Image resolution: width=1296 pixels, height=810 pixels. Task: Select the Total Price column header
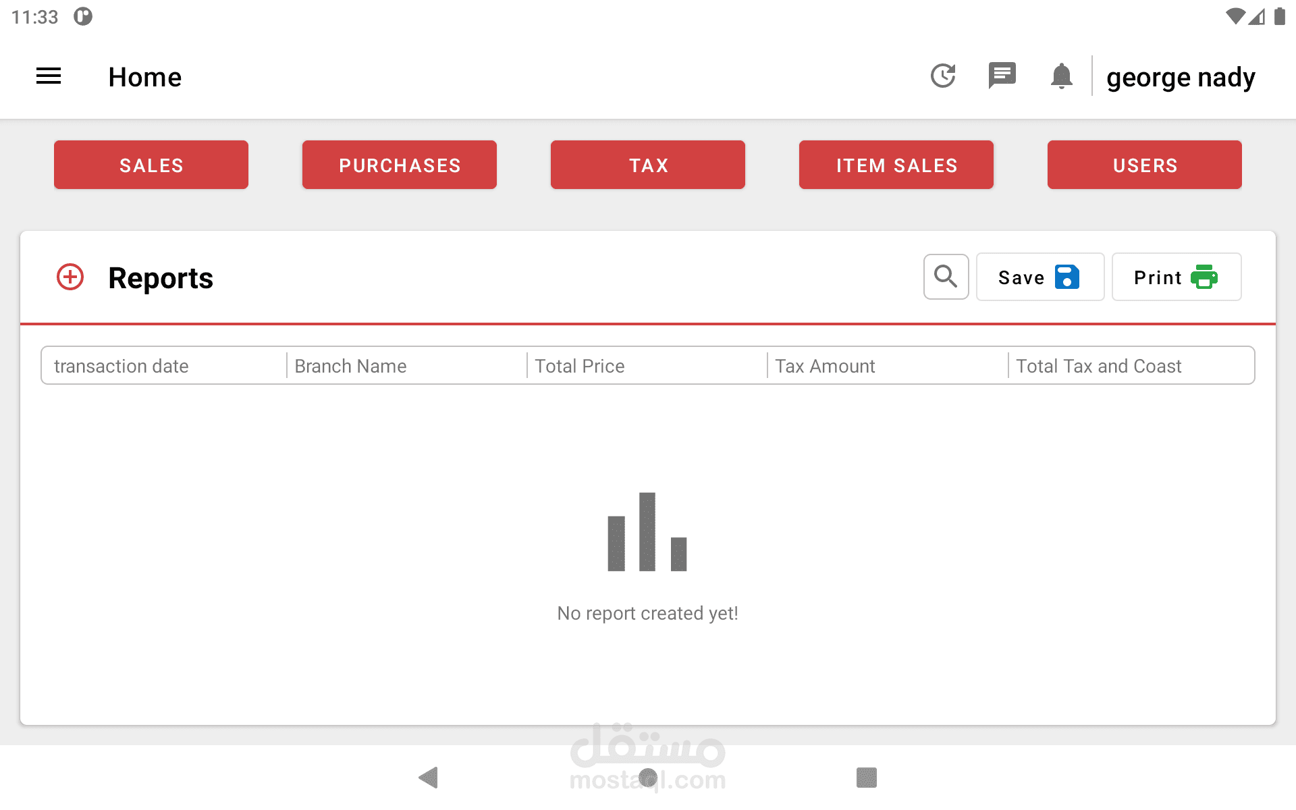tap(580, 366)
